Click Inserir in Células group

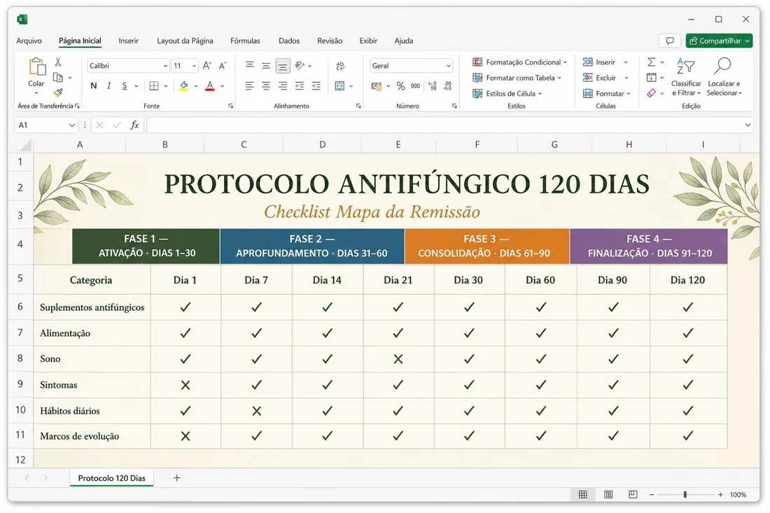[605, 62]
